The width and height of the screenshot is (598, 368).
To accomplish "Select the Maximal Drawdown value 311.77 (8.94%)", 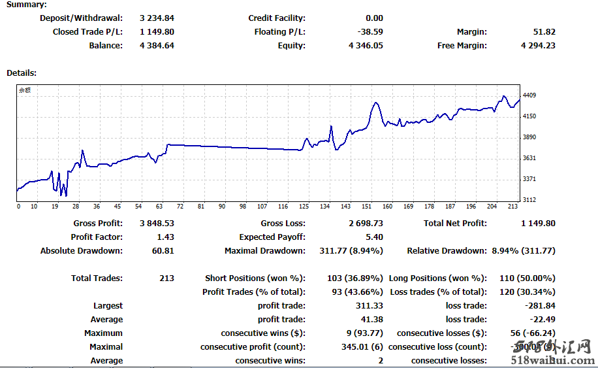I will pos(350,251).
